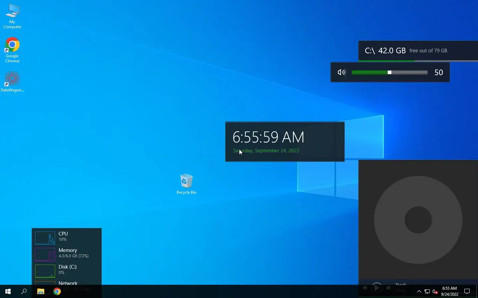
Task: Click the Disk (C:) label
Action: point(67,267)
